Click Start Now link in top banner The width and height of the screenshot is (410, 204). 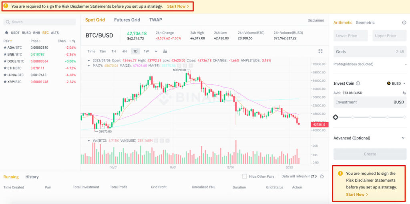click(x=178, y=6)
